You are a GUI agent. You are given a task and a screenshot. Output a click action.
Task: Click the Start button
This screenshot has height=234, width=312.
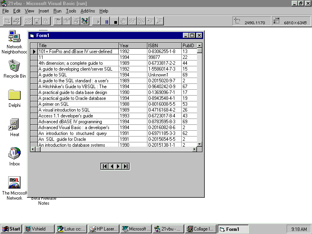[x=11, y=229]
